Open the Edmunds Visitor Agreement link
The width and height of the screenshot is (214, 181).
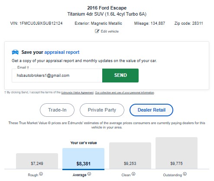pos(78,92)
